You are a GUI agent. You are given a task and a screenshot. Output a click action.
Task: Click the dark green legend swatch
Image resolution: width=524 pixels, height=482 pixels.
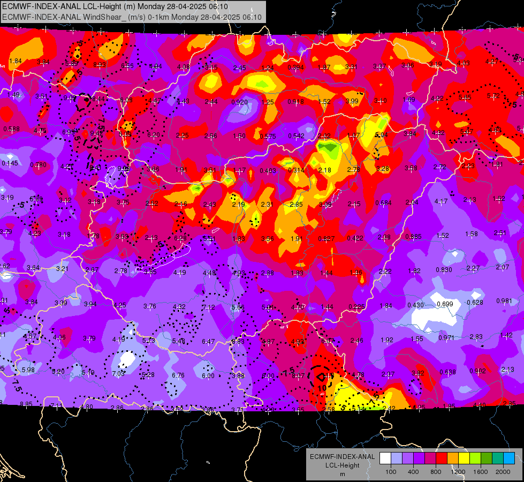tap(487, 458)
